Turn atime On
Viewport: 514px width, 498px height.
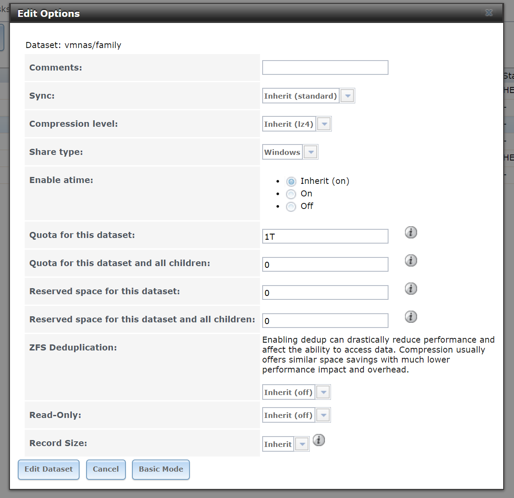291,194
